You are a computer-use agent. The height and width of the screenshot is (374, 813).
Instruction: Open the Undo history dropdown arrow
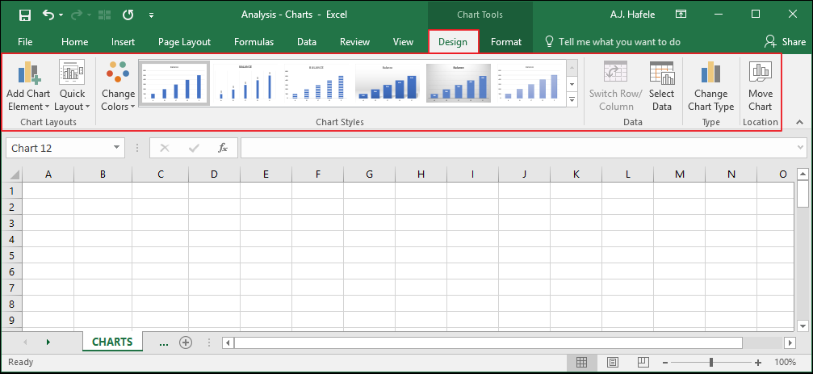point(61,15)
